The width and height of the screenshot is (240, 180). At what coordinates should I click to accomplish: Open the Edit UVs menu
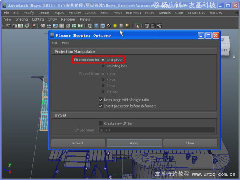click(215, 13)
